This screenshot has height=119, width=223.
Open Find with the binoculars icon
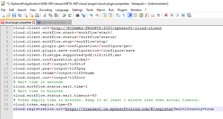tap(77, 15)
